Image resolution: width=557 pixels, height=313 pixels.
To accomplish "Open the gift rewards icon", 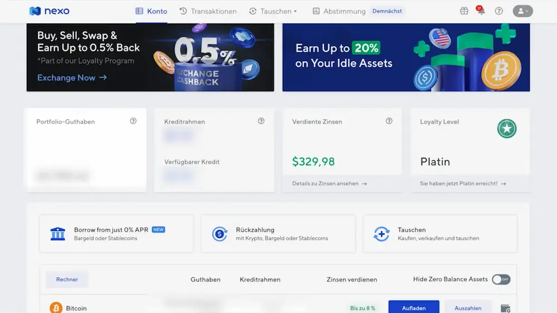I will click(464, 11).
